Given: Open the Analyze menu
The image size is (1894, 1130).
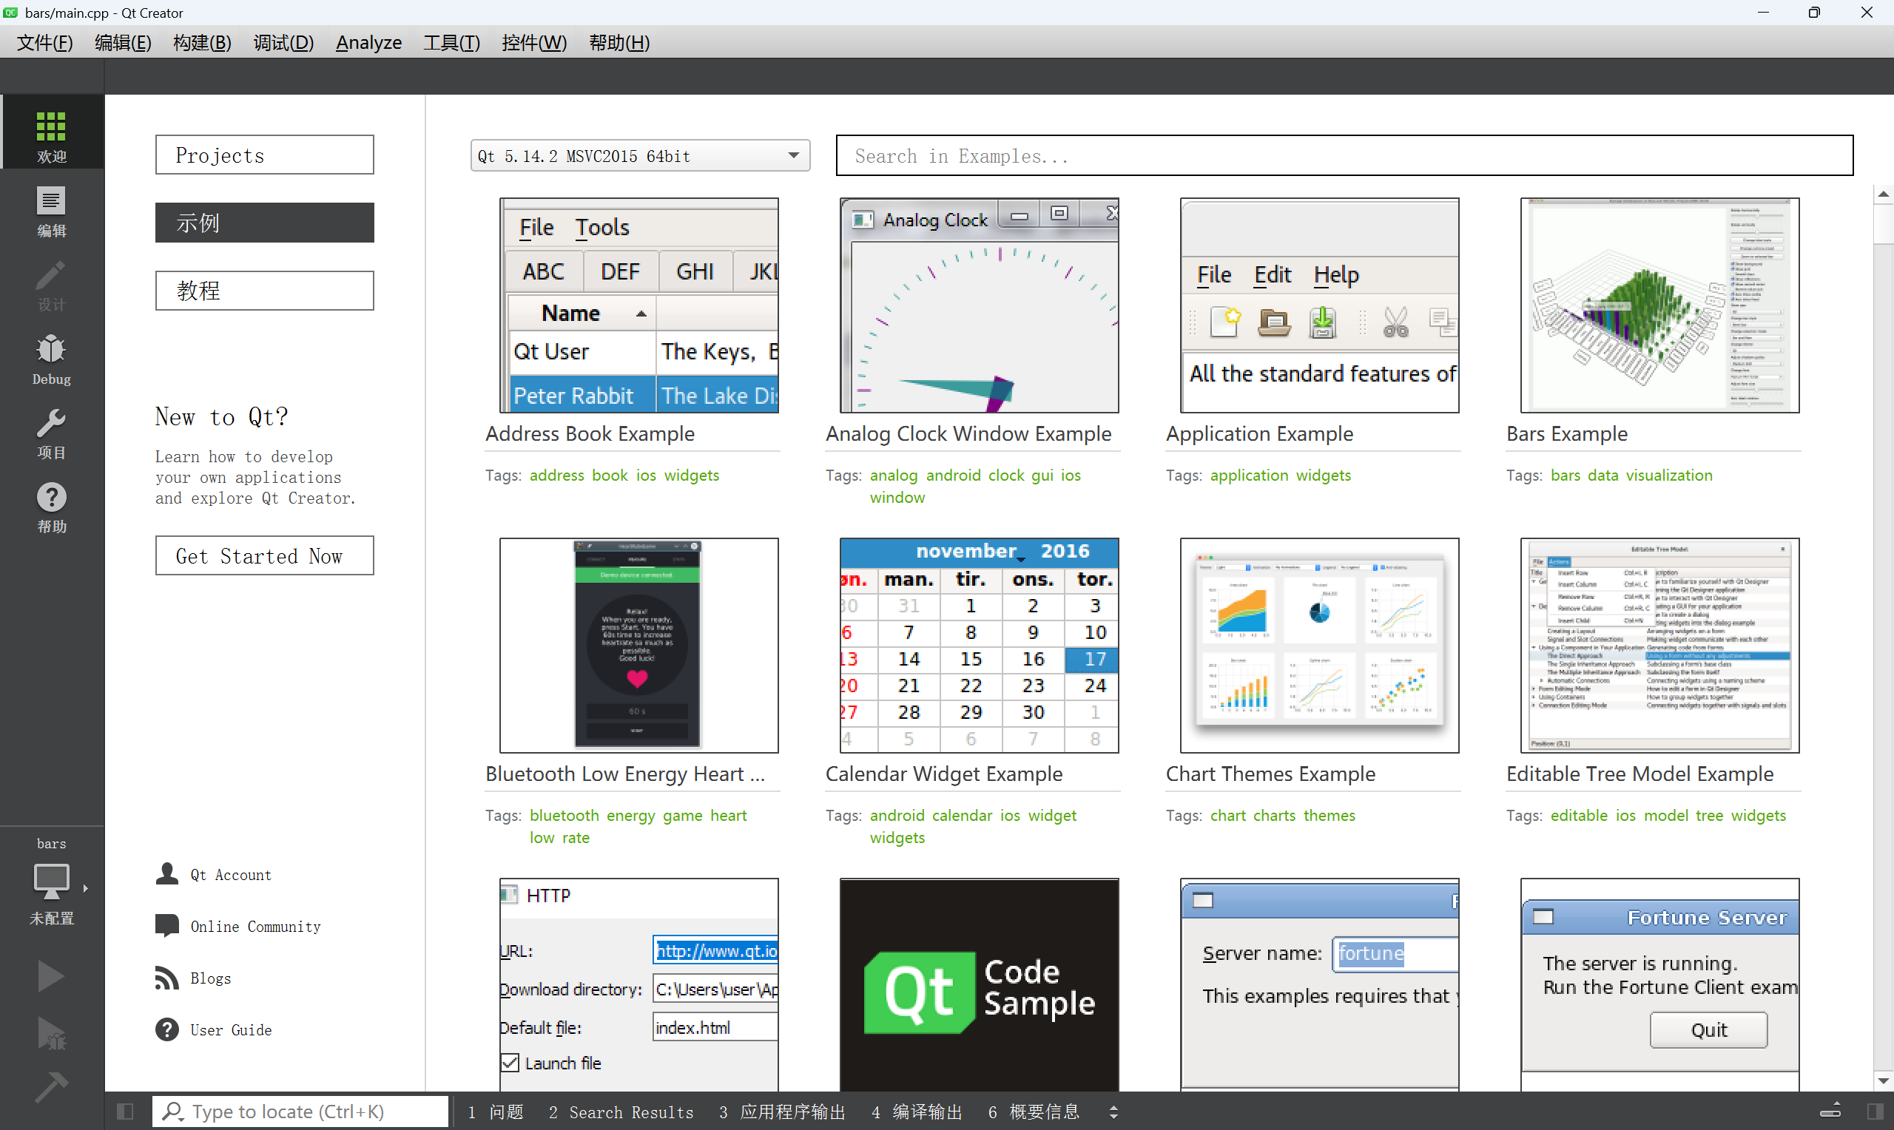Looking at the screenshot, I should [368, 43].
